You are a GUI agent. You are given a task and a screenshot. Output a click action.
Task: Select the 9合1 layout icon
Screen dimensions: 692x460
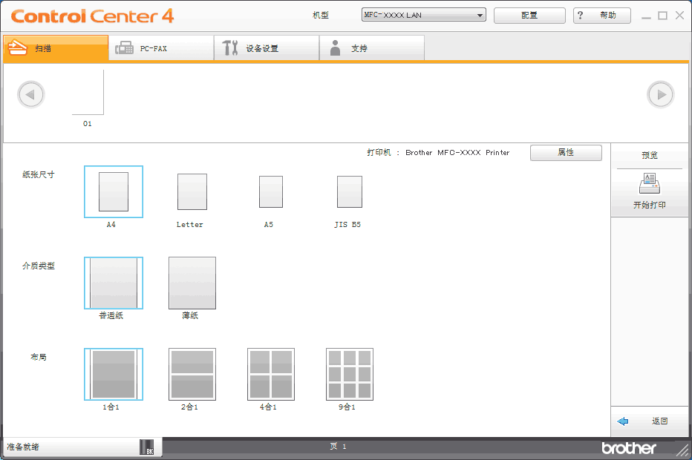(350, 374)
